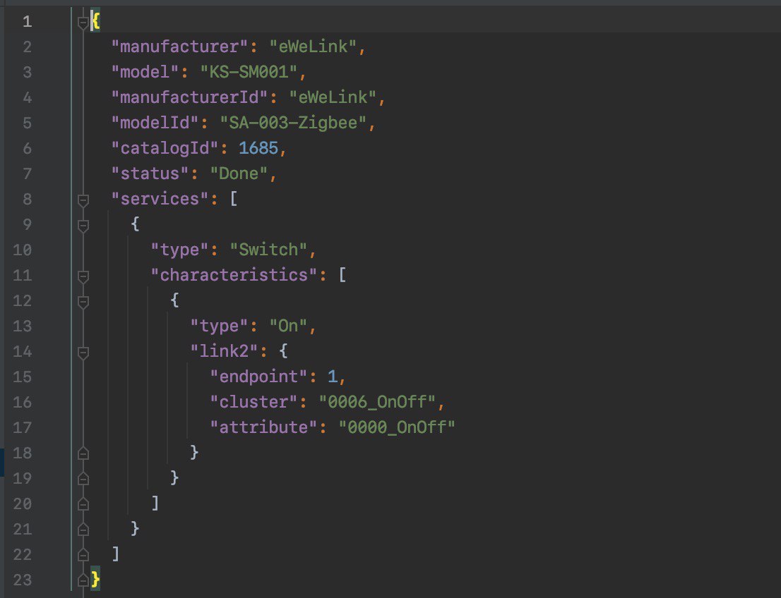This screenshot has height=598, width=781.
Task: Click the opening bracket after "services"
Action: [x=234, y=198]
